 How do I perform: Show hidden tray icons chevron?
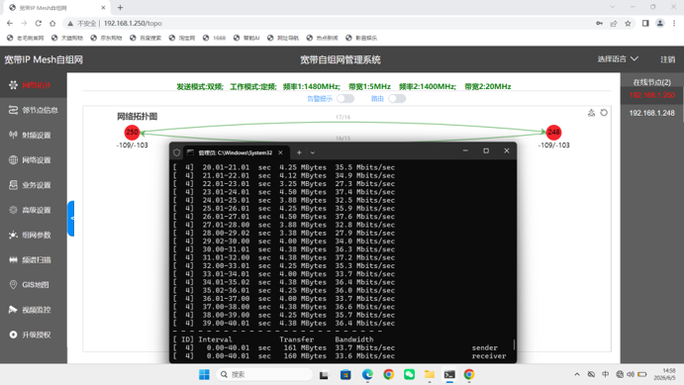(x=577, y=374)
